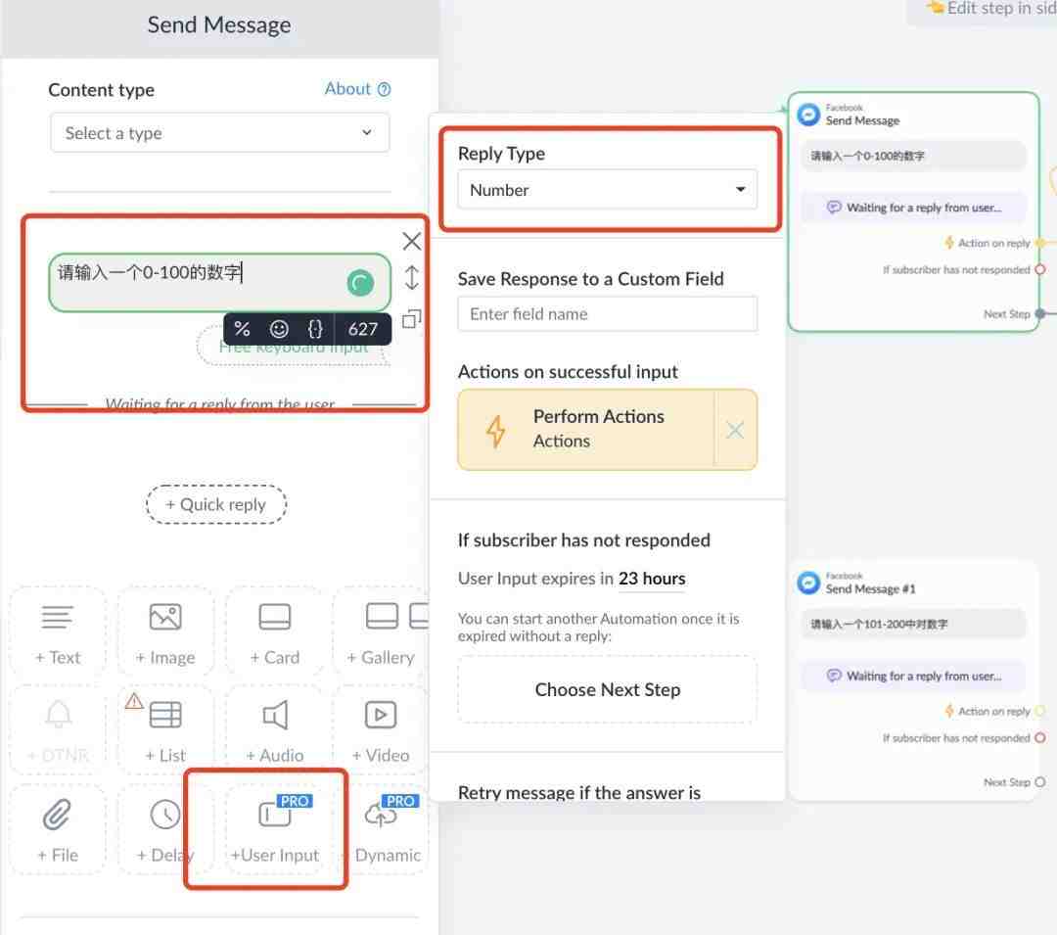Add a User Input block
1057x935 pixels.
(274, 829)
